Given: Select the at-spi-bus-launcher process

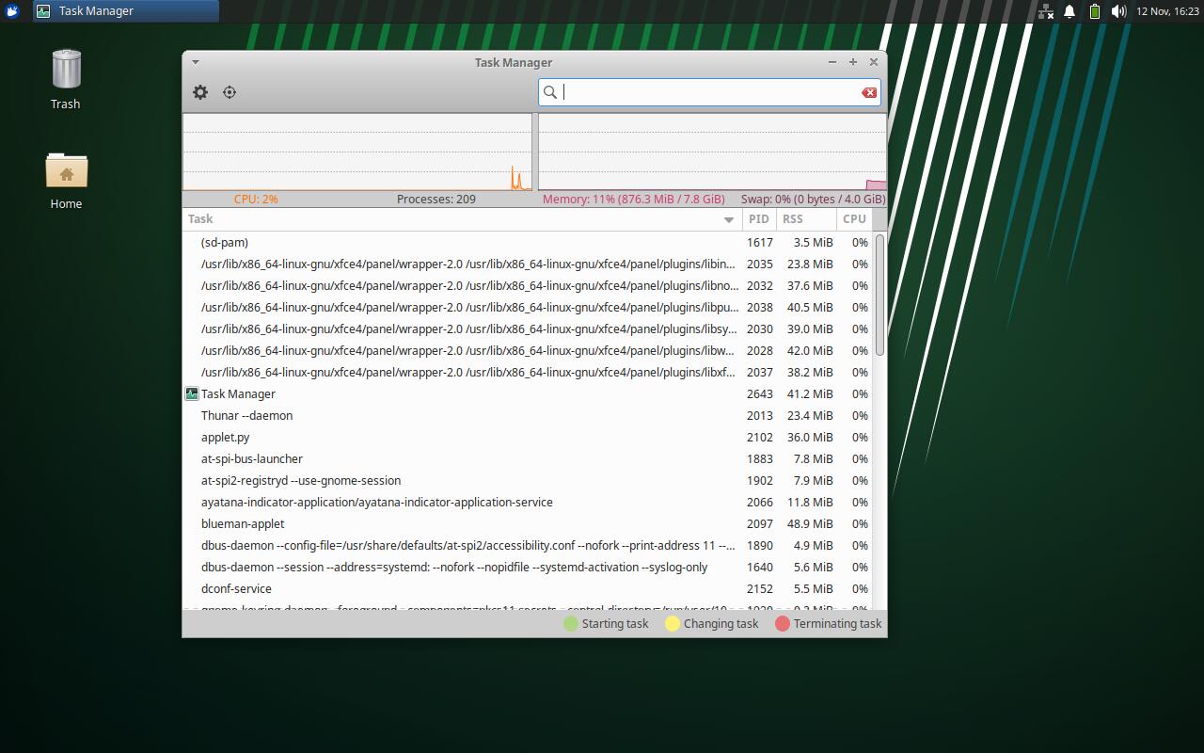Looking at the screenshot, I should click(528, 459).
